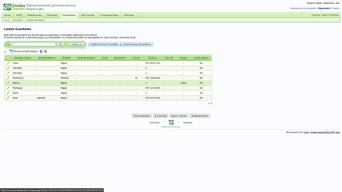Click the Salir logout link
Image resolution: width=342 pixels, height=192 pixels.
[337, 3]
